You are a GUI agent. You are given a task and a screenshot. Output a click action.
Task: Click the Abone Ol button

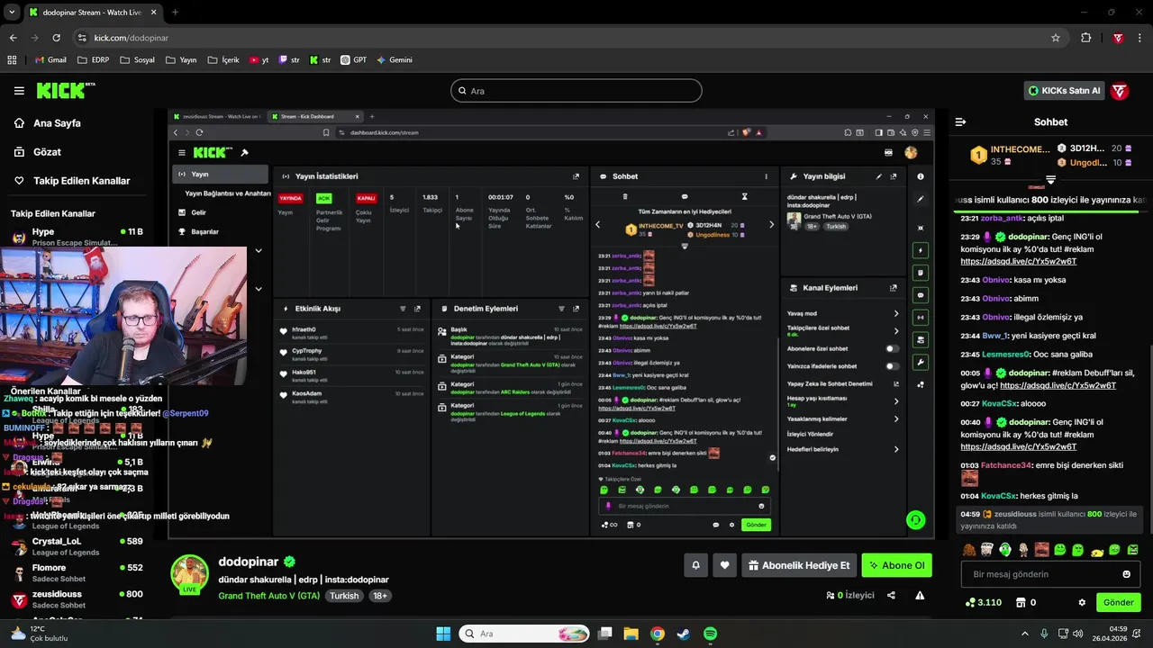[896, 565]
